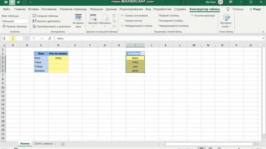This screenshot has height=149, width=266.
Task: Click the ribbon display options icon
Action: click(231, 2)
